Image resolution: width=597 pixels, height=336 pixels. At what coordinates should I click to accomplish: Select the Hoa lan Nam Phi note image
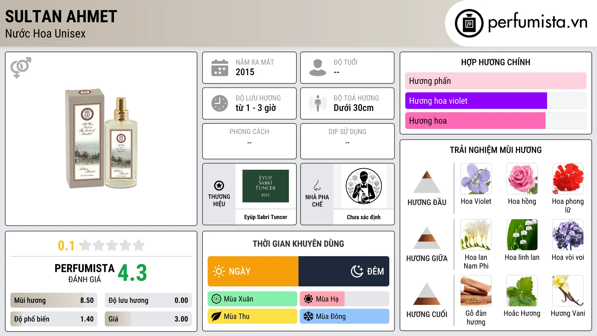[x=476, y=235]
